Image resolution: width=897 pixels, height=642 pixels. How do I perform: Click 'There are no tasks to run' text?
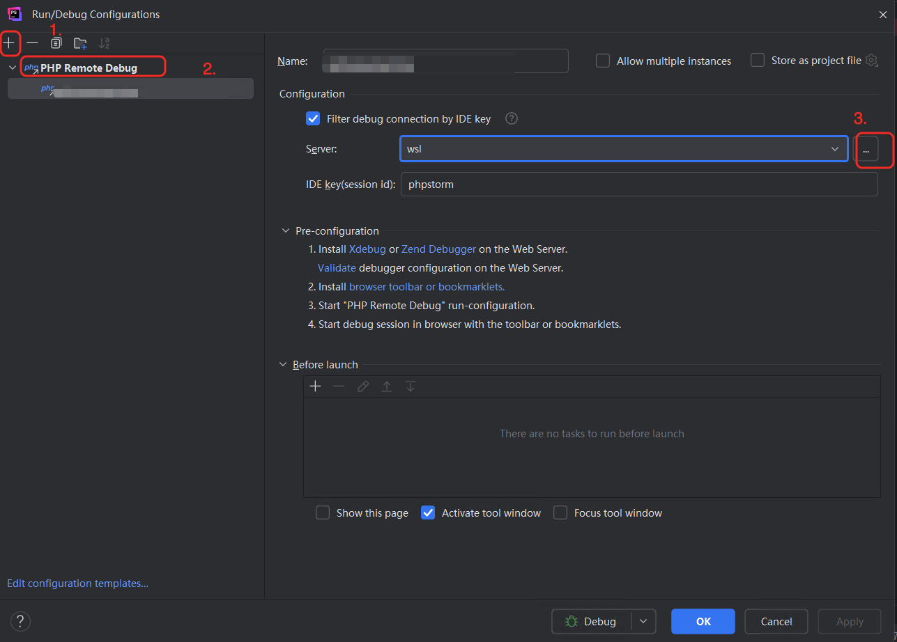(x=592, y=433)
